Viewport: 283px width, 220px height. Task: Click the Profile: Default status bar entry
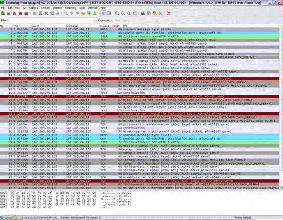(243, 218)
